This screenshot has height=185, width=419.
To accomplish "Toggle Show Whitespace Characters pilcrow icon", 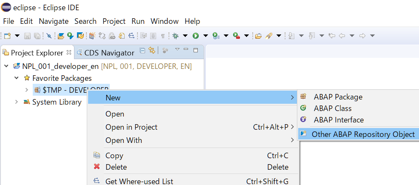I will [x=163, y=36].
